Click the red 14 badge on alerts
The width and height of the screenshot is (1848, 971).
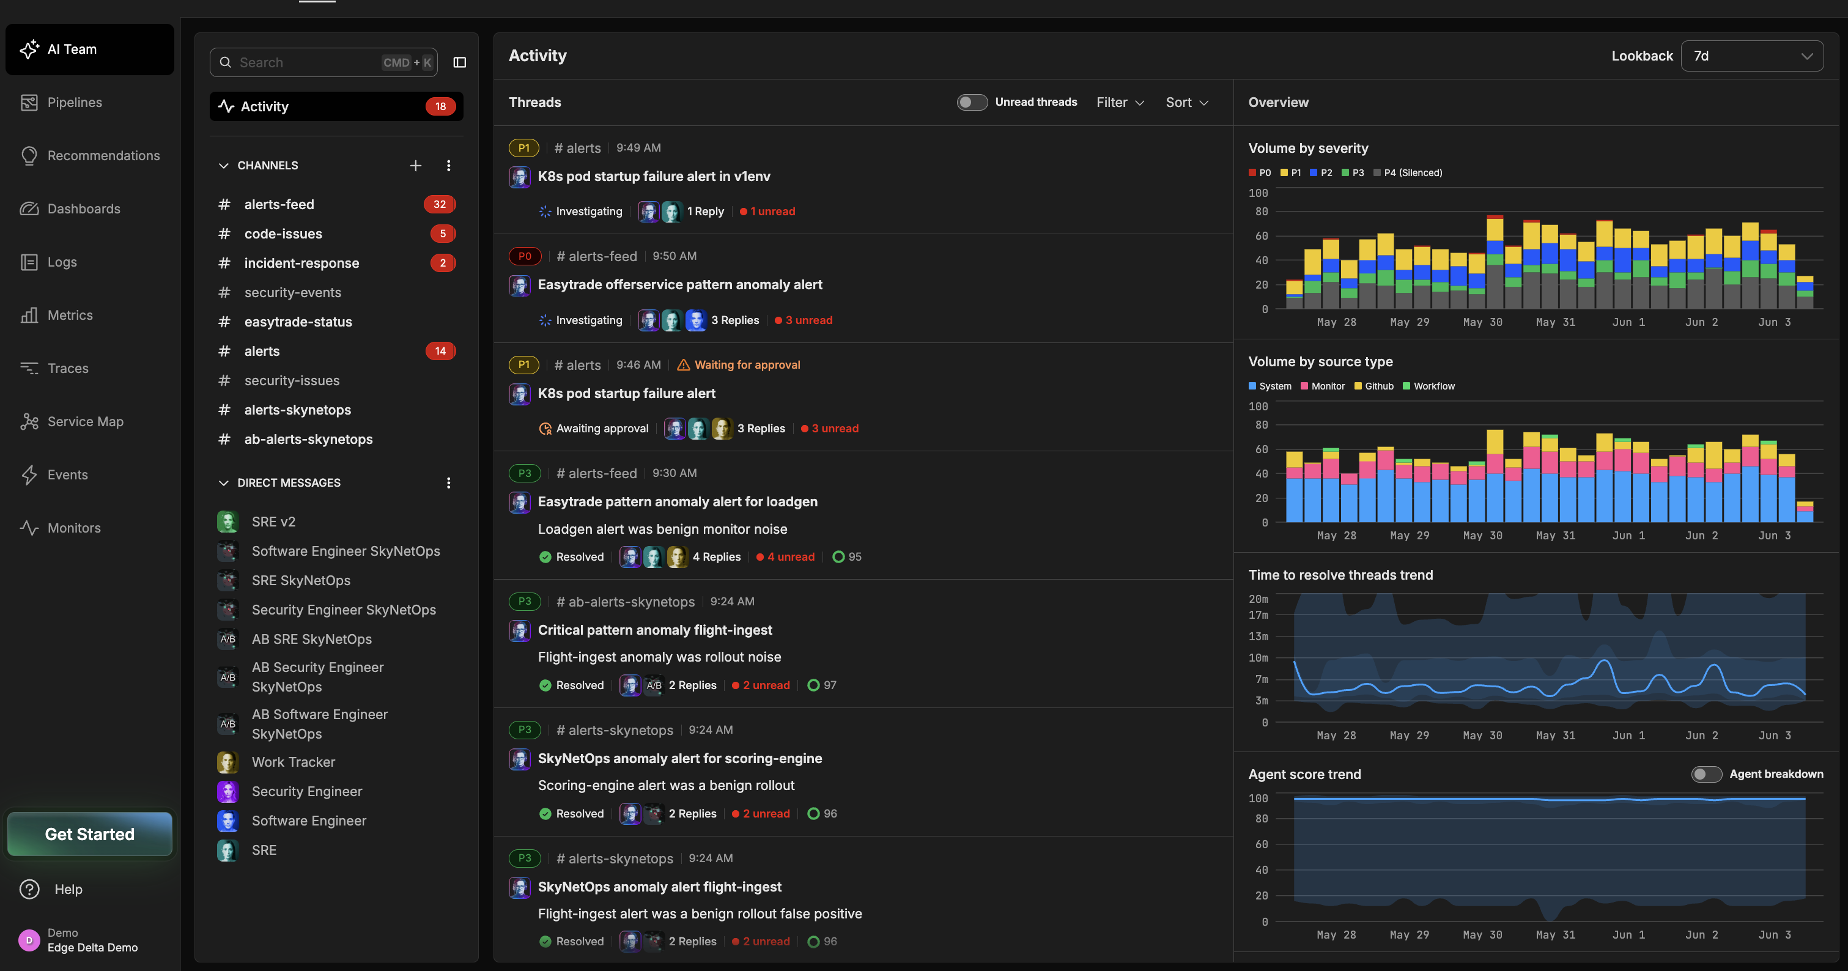pyautogui.click(x=440, y=352)
